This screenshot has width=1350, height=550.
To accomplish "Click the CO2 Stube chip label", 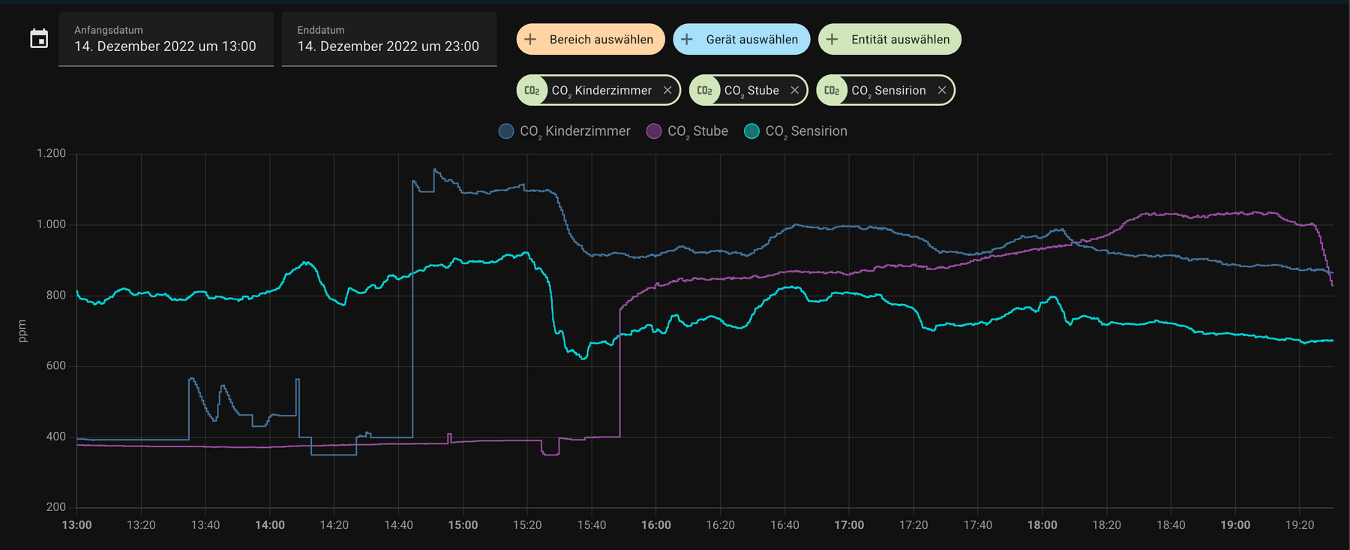I will [751, 91].
